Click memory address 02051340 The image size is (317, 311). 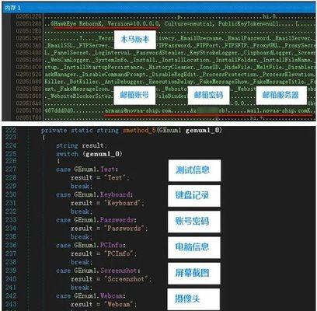point(29,38)
